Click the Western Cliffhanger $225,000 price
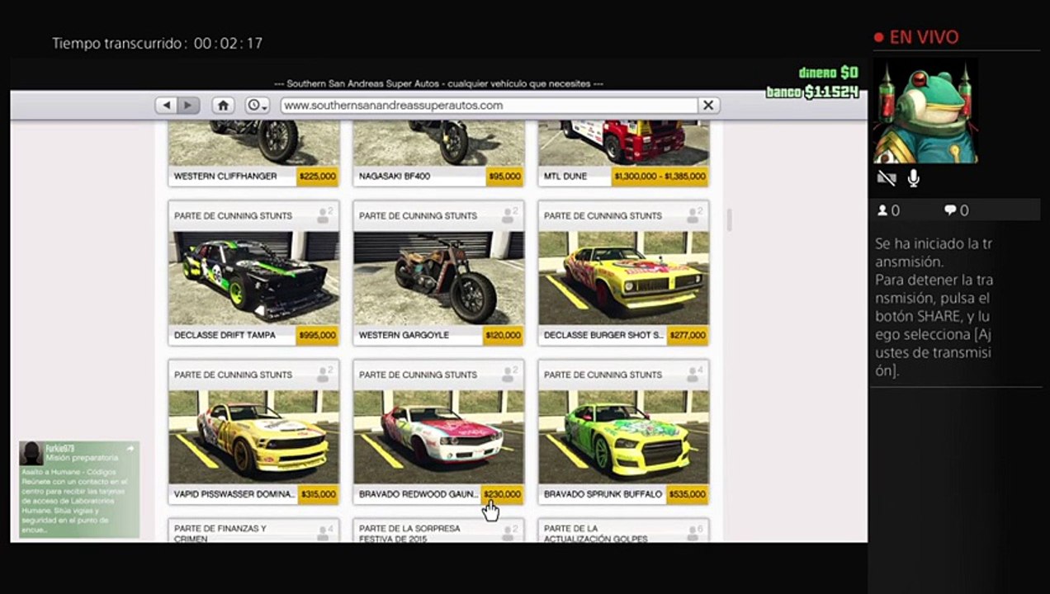Screen dimensions: 1050x594 (x=318, y=176)
